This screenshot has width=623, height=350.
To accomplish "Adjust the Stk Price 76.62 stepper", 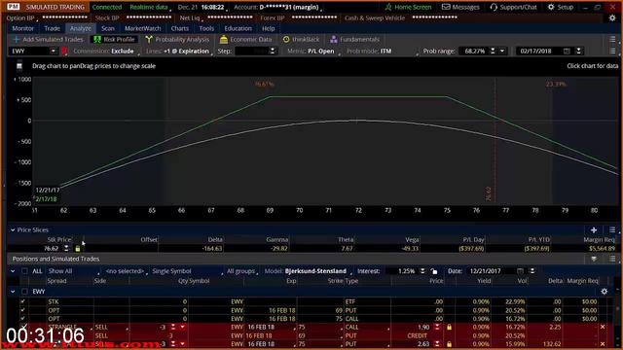I will click(x=66, y=249).
